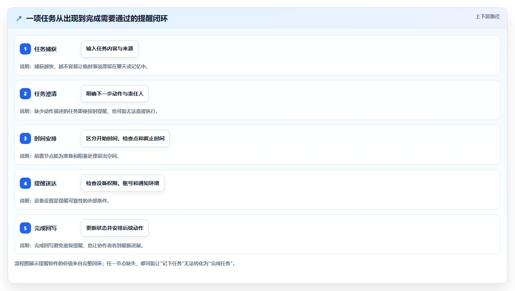515x291 pixels.
Task: Click the 检查设备权限、账号和通知环境 chip
Action: pos(123,183)
